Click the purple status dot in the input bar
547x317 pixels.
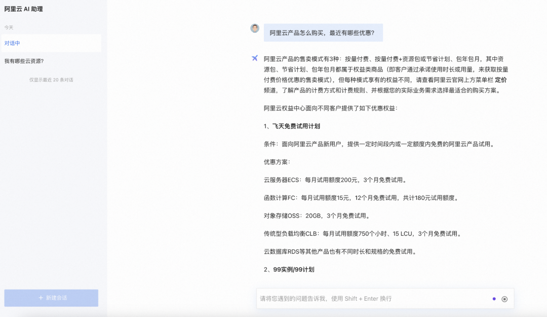pos(494,299)
